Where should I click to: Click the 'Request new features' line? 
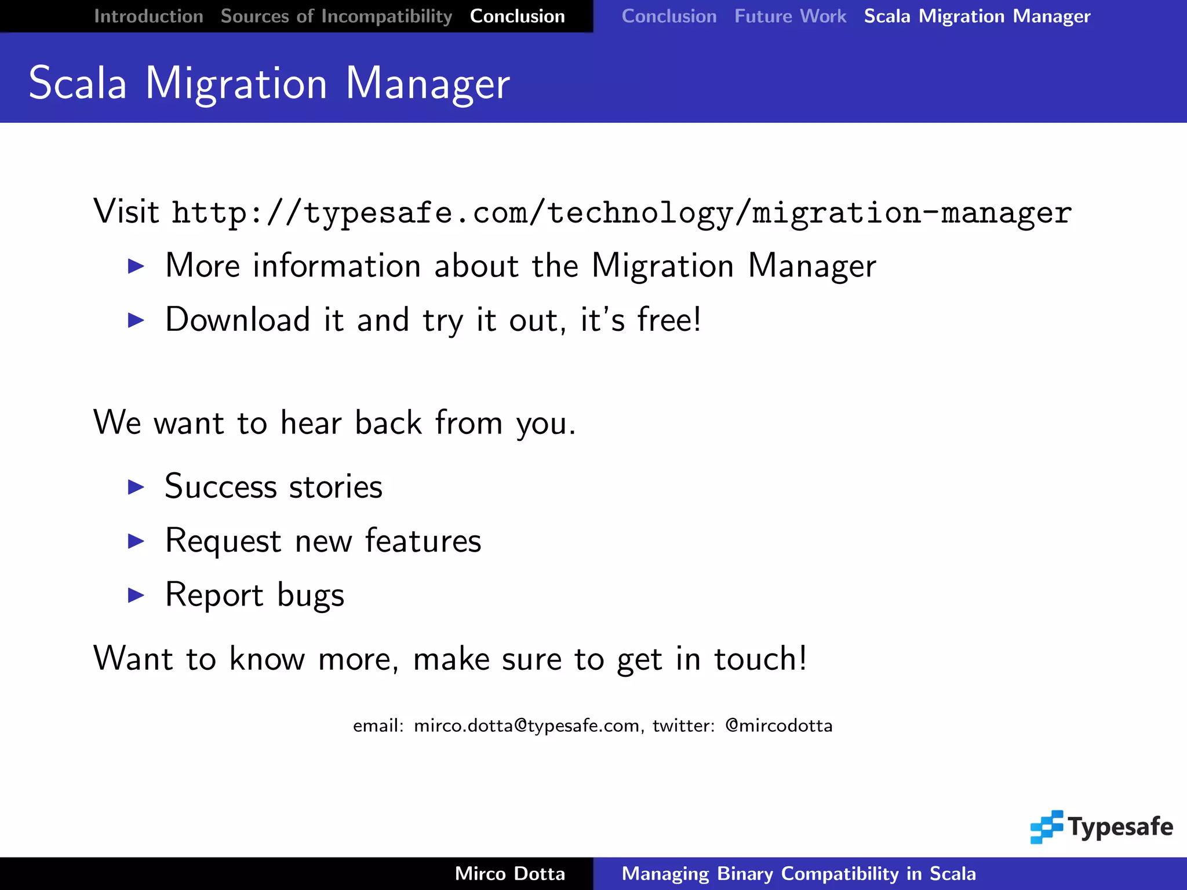click(323, 541)
